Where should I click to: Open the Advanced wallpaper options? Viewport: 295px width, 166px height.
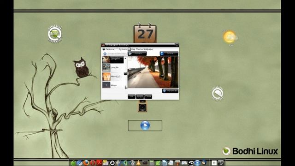[x=170, y=91]
